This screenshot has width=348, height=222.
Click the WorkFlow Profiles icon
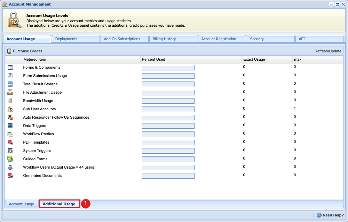[x=10, y=134]
